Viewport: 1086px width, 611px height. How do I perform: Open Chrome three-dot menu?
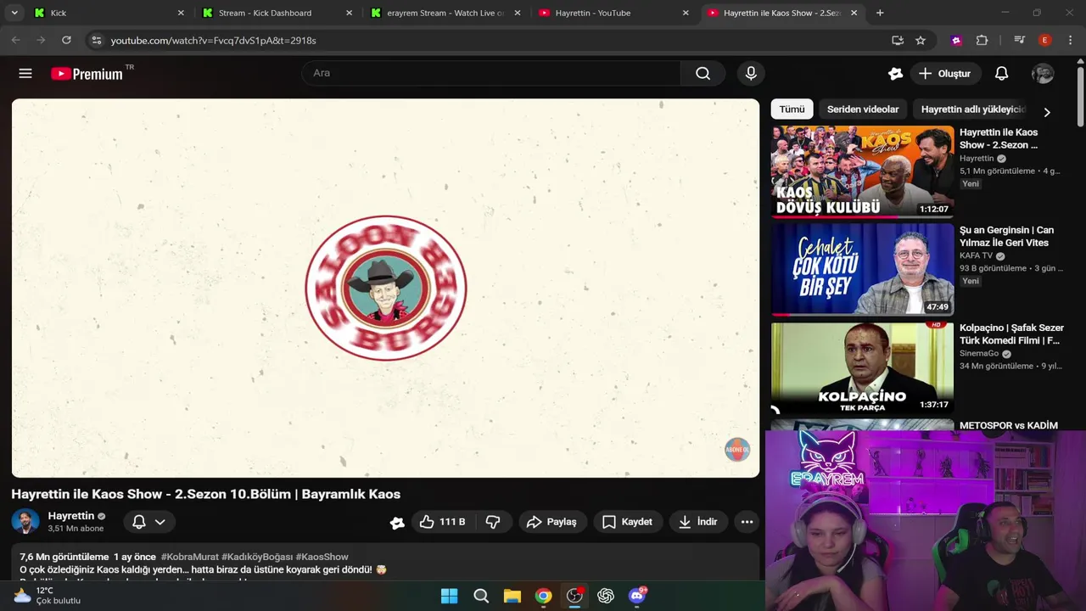(x=1071, y=40)
